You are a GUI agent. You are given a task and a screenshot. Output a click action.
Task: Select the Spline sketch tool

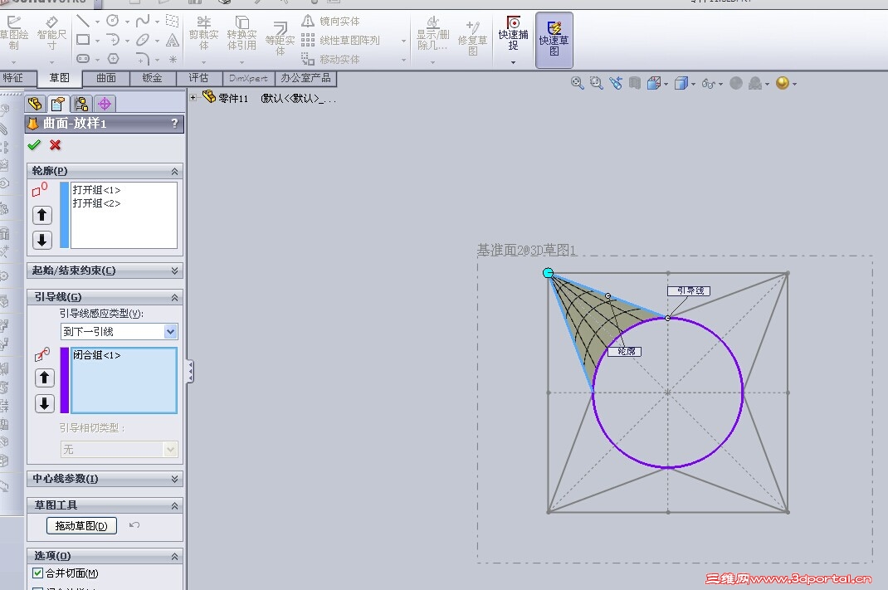[x=143, y=21]
